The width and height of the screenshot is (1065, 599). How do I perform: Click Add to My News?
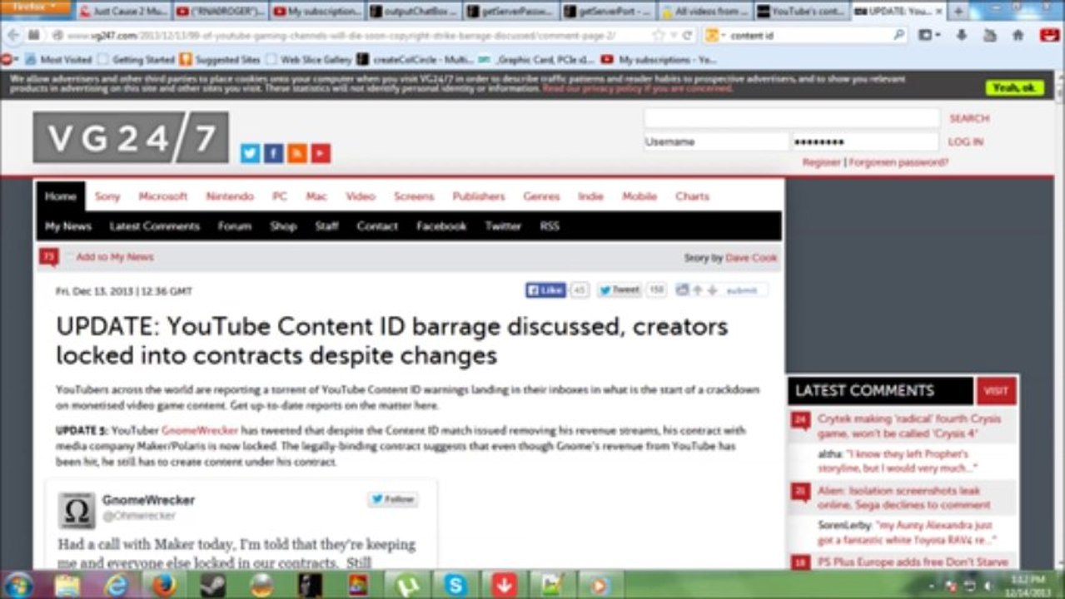pos(115,257)
